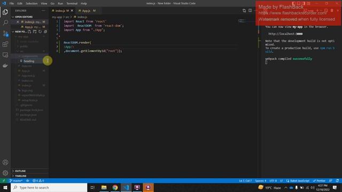Open Windows Start menu
The height and width of the screenshot is (192, 342).
[5, 188]
